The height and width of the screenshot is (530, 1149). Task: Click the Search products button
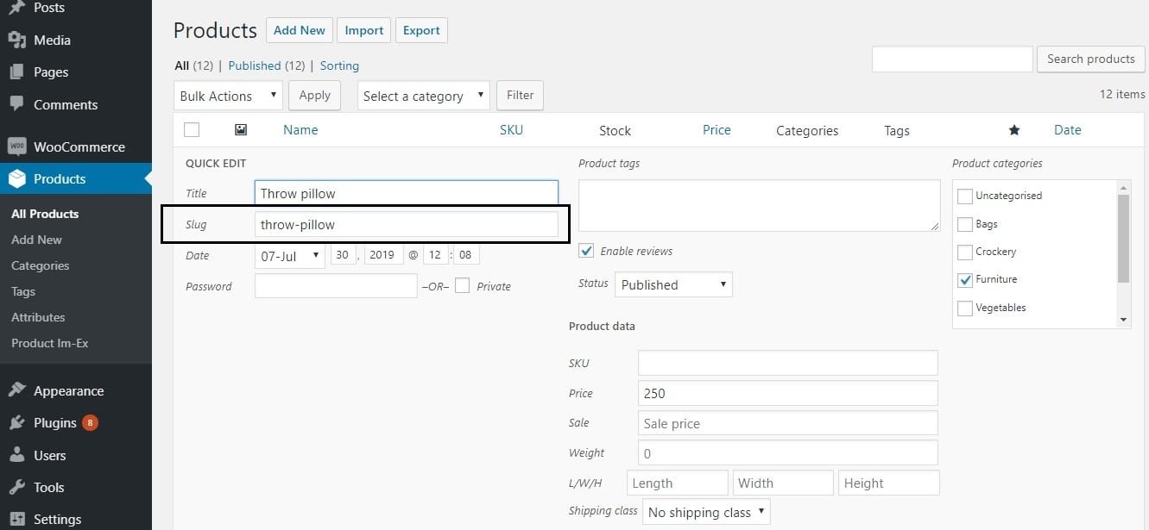point(1090,59)
